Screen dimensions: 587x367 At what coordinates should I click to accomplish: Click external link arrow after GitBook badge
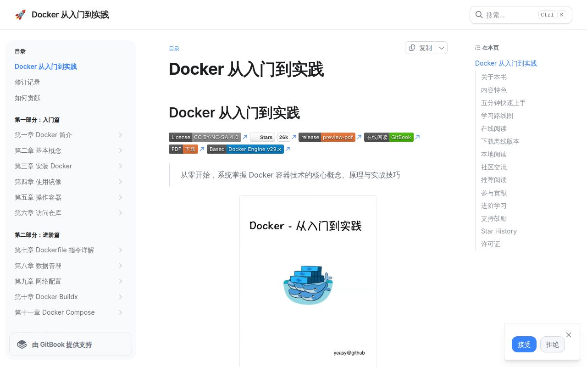coord(417,137)
